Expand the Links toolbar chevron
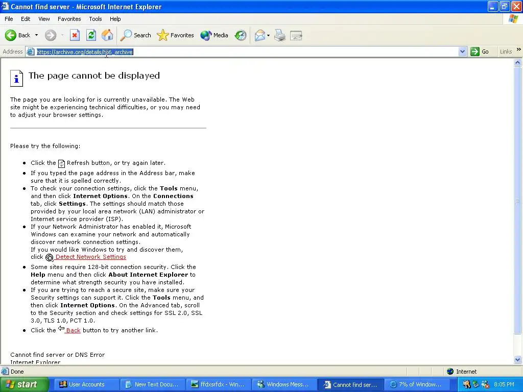 519,50
